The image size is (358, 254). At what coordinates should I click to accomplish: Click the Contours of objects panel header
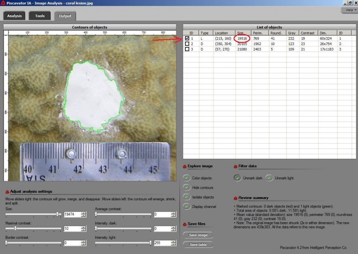[90, 27]
